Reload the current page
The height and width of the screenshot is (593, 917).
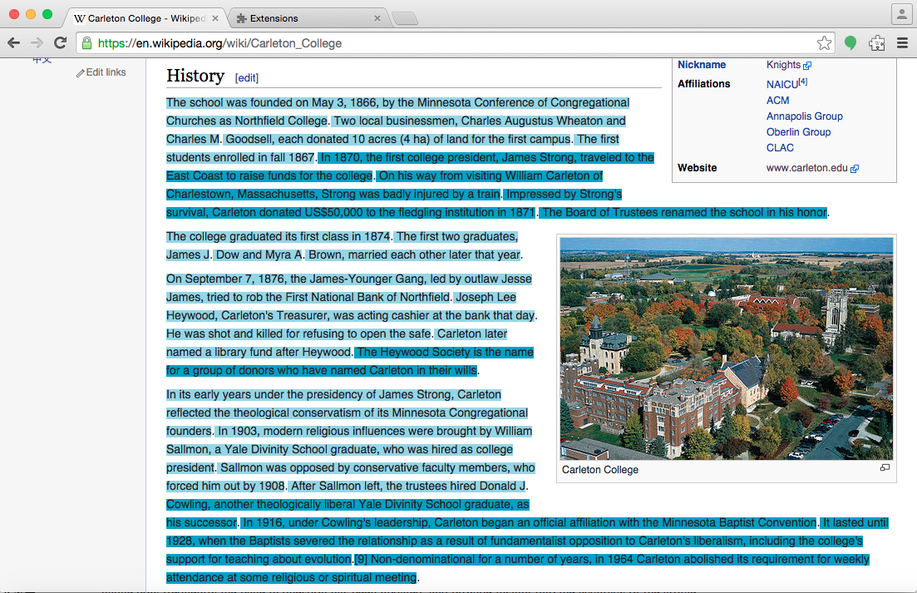coord(60,43)
